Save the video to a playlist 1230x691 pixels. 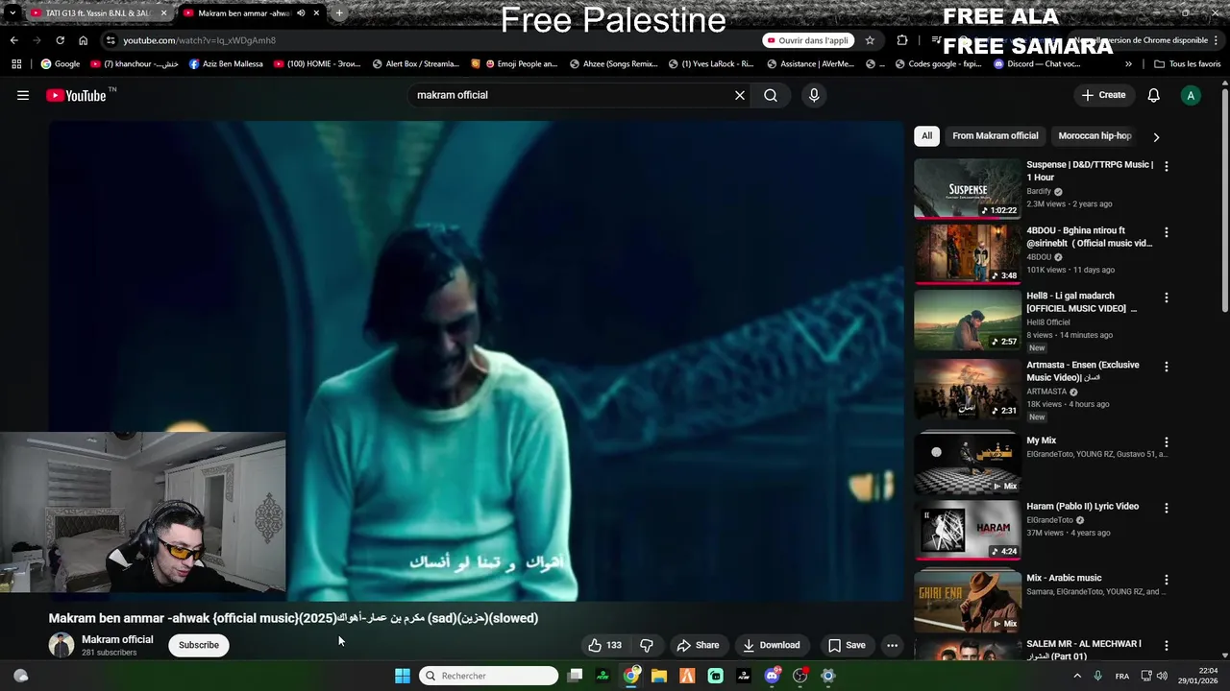847,645
